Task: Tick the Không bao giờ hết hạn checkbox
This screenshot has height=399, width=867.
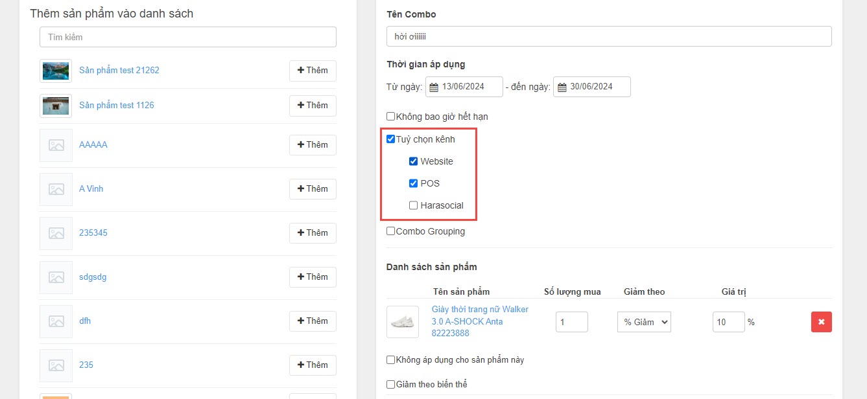Action: (391, 117)
